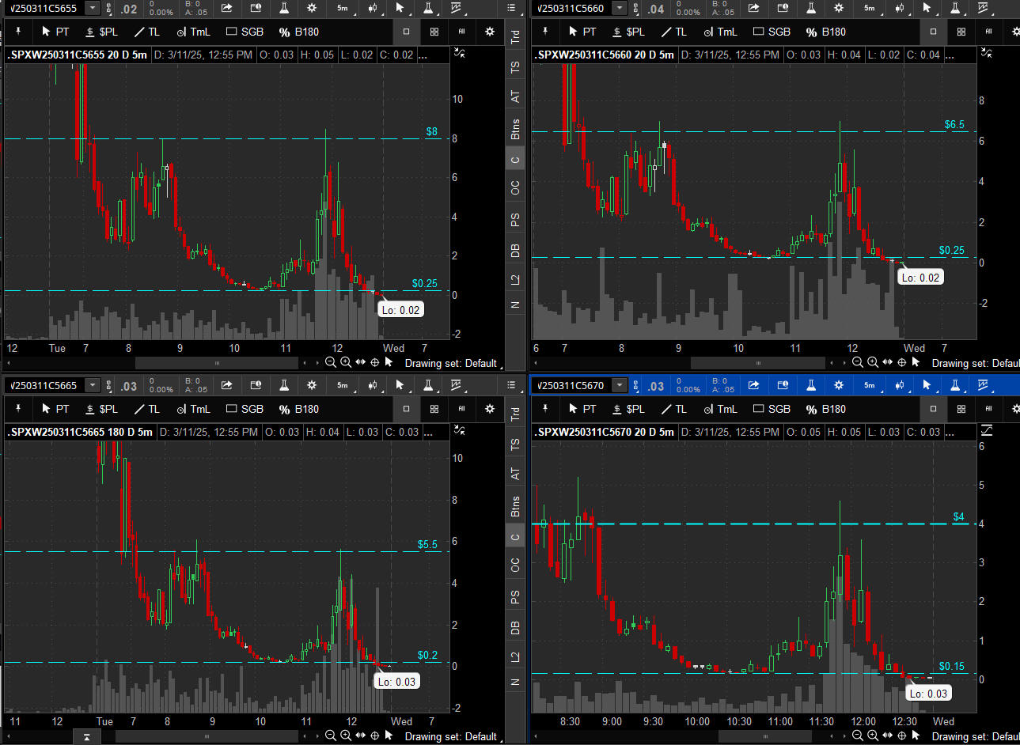The width and height of the screenshot is (1020, 745).
Task: Click the zoom out magnifier under the C5670 chart
Action: 857,736
